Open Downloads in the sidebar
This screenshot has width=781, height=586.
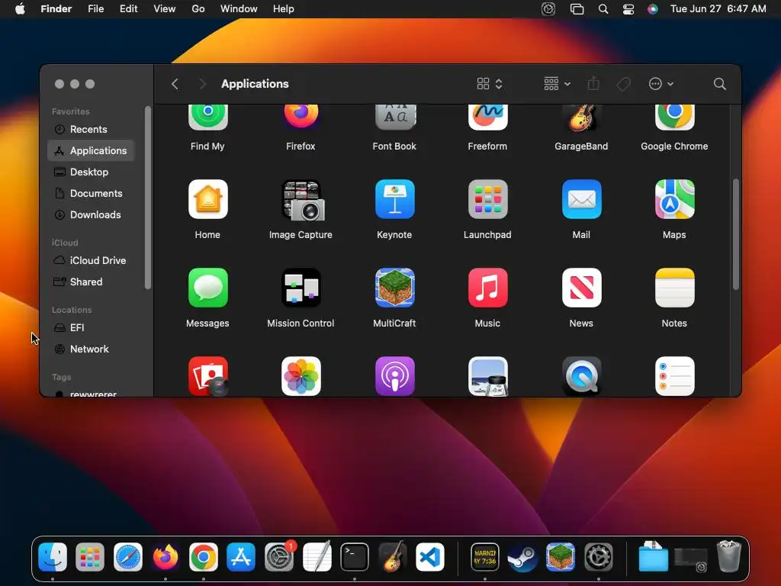click(x=91, y=214)
